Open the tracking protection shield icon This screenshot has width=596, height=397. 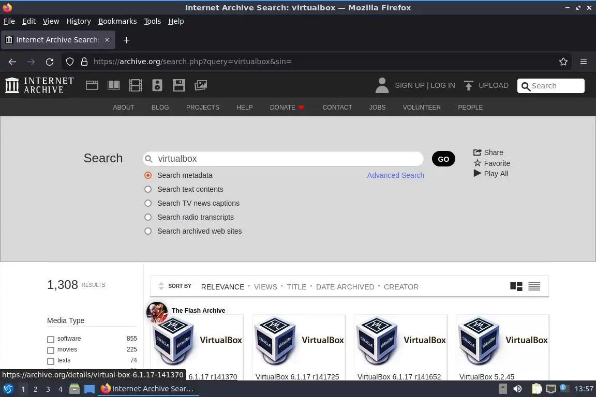coord(69,62)
